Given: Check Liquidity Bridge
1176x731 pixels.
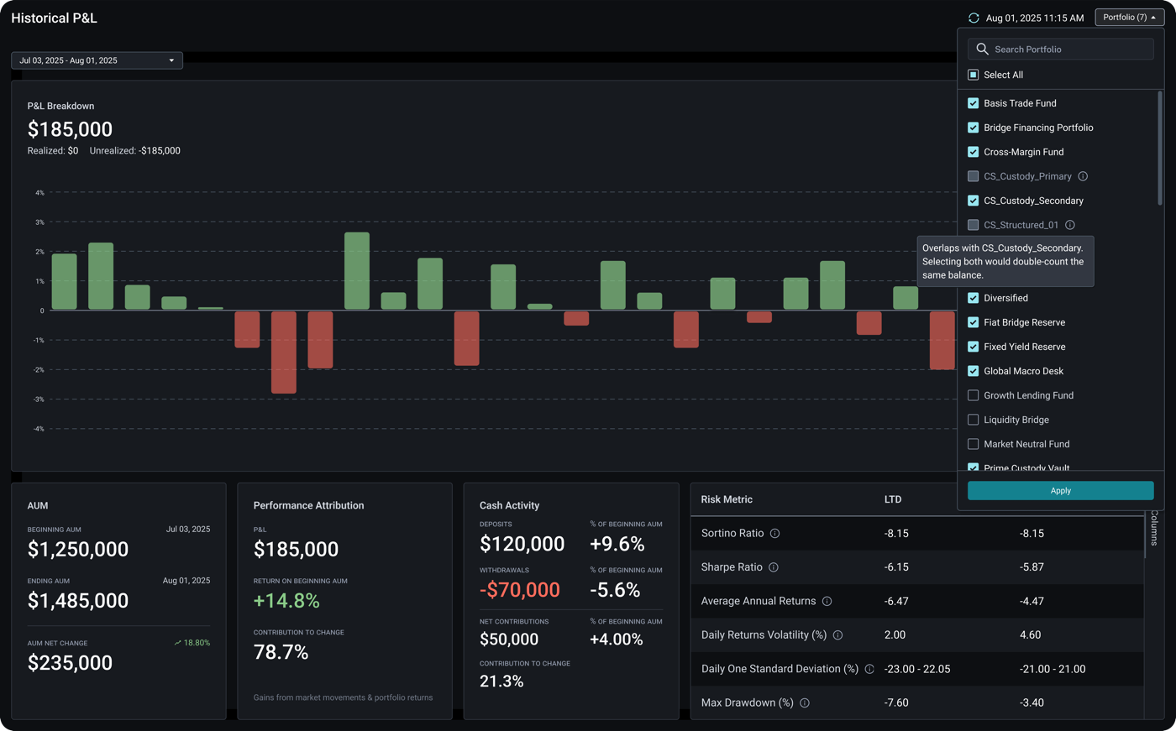Looking at the screenshot, I should click(973, 420).
